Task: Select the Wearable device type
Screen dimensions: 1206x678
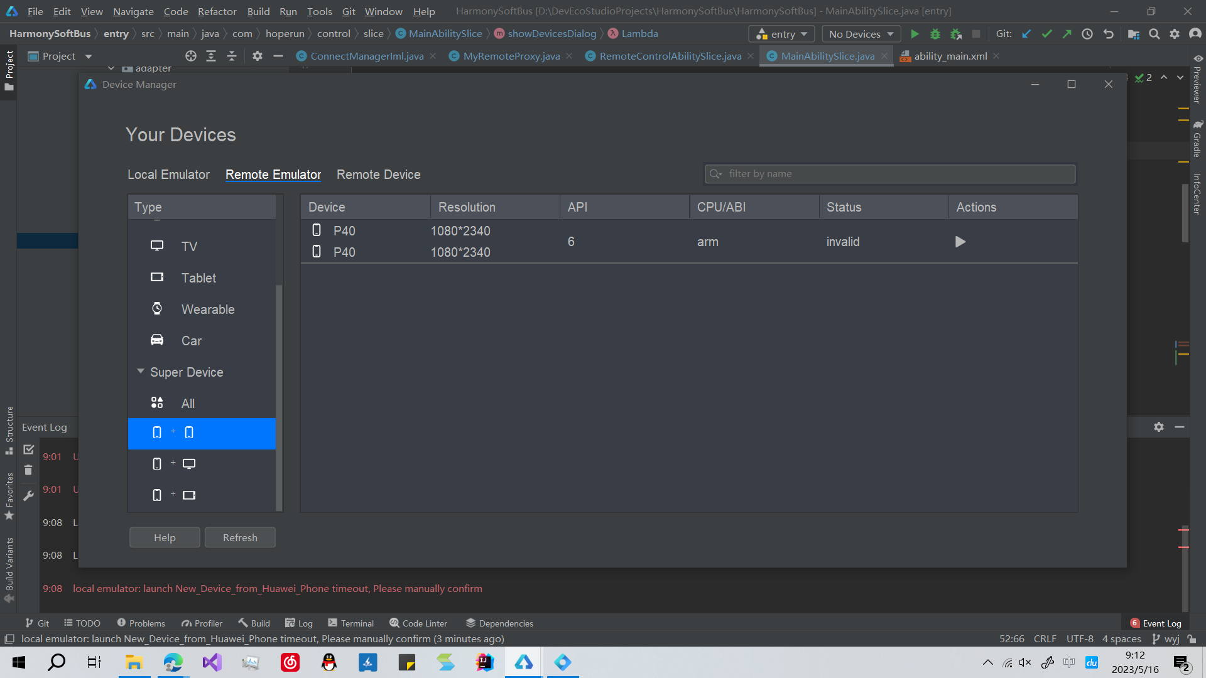Action: click(202, 309)
